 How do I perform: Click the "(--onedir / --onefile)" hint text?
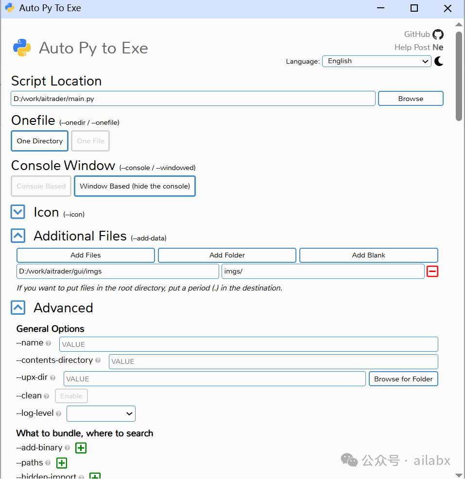pos(89,122)
